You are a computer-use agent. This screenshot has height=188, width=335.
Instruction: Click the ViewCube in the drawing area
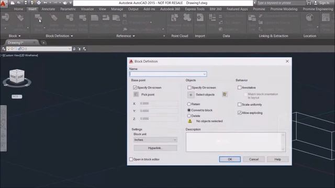(17, 76)
